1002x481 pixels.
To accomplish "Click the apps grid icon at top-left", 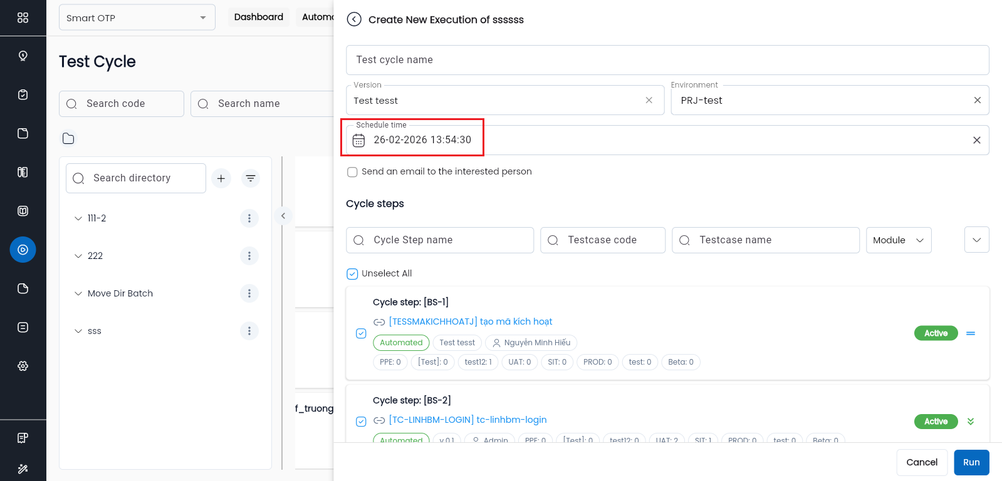I will click(x=23, y=18).
